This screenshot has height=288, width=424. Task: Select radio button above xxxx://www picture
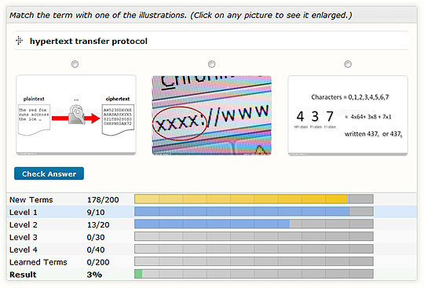(x=212, y=64)
